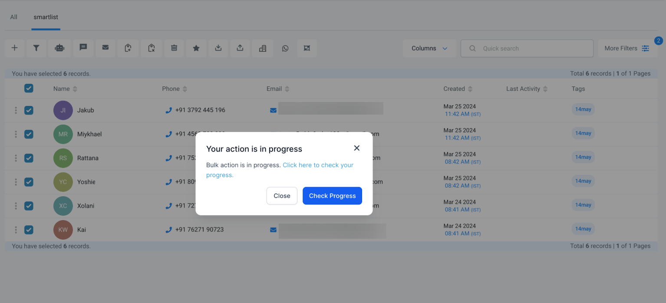
Task: Sort by the Email column arrows
Action: (287, 89)
